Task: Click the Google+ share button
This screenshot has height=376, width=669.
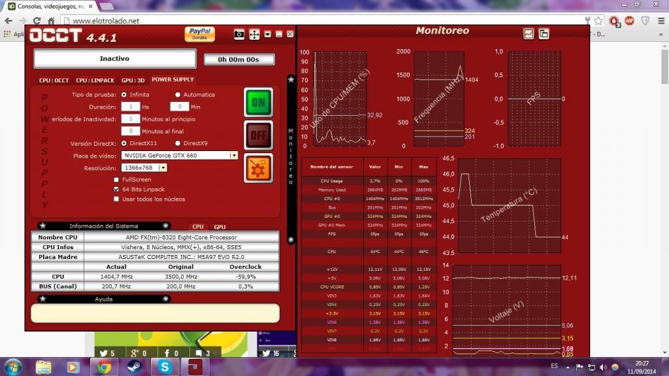Action: click(x=139, y=353)
